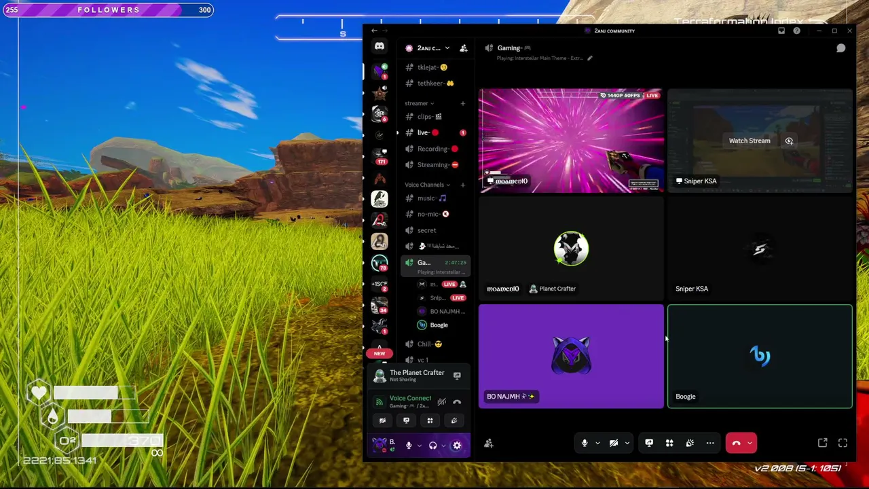Open soundboard in sidebar voice panel
This screenshot has width=869, height=489.
coord(454,420)
